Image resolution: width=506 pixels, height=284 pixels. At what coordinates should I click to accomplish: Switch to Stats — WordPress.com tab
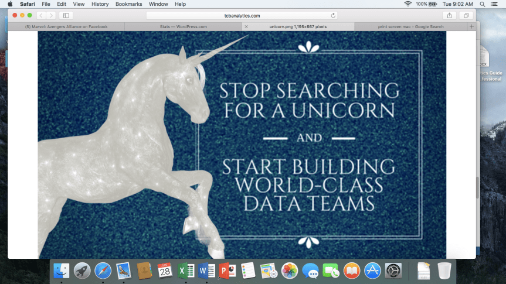pos(183,26)
